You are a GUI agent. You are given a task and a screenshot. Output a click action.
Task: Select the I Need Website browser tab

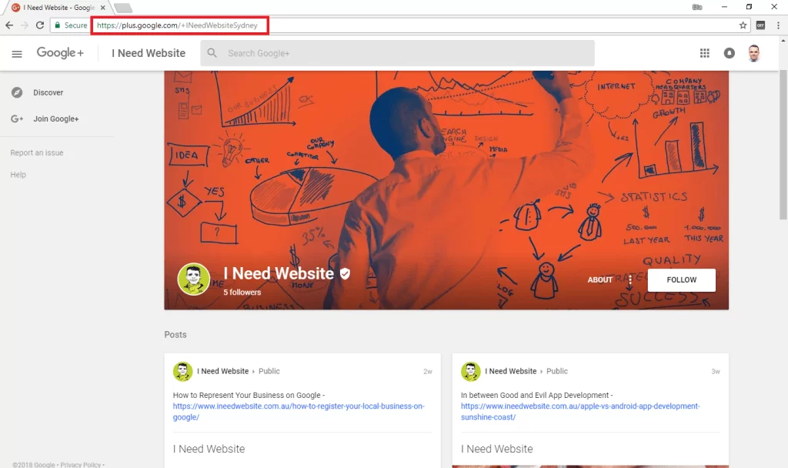(x=56, y=8)
